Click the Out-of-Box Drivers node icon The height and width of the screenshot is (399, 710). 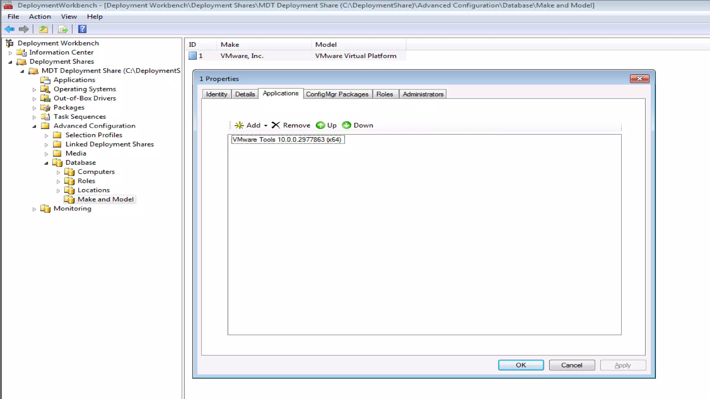[x=45, y=98]
